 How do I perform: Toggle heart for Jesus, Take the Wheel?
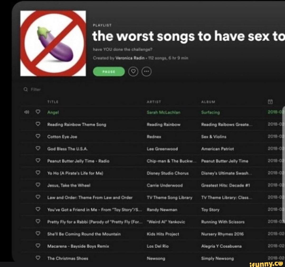coord(38,185)
